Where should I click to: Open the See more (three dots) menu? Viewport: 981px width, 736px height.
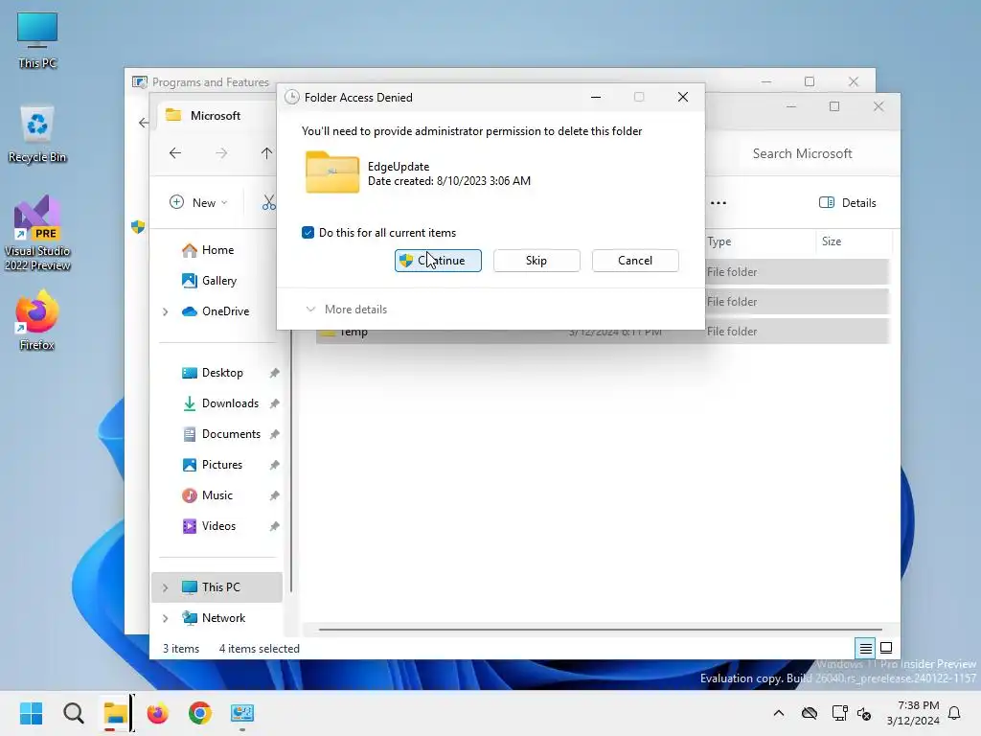[x=719, y=203]
